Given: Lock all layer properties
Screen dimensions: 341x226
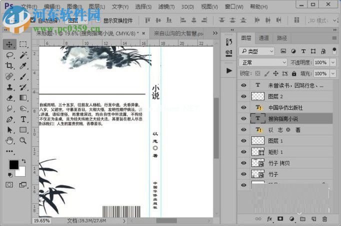Looking at the screenshot, I should coord(294,73).
